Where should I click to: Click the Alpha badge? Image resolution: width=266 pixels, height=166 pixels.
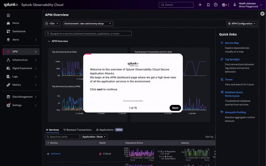119,130
